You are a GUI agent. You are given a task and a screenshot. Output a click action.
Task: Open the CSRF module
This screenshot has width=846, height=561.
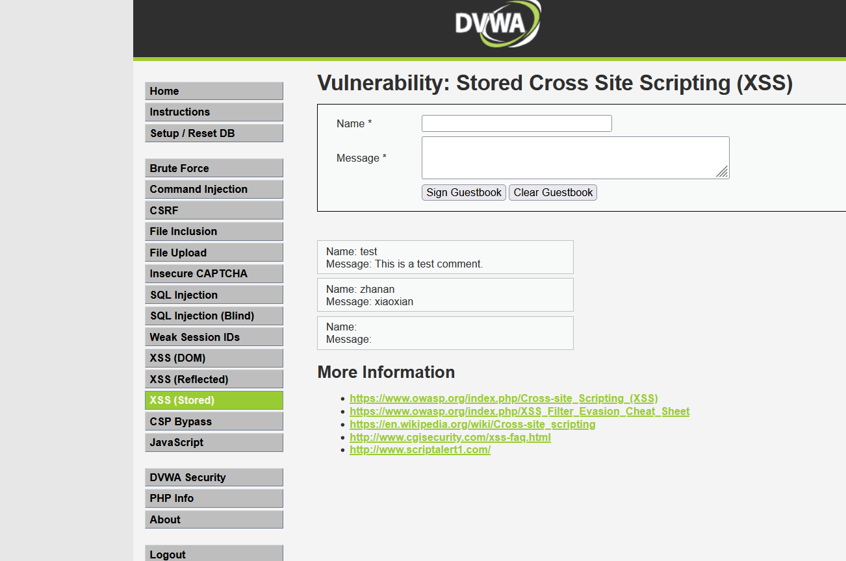point(214,210)
